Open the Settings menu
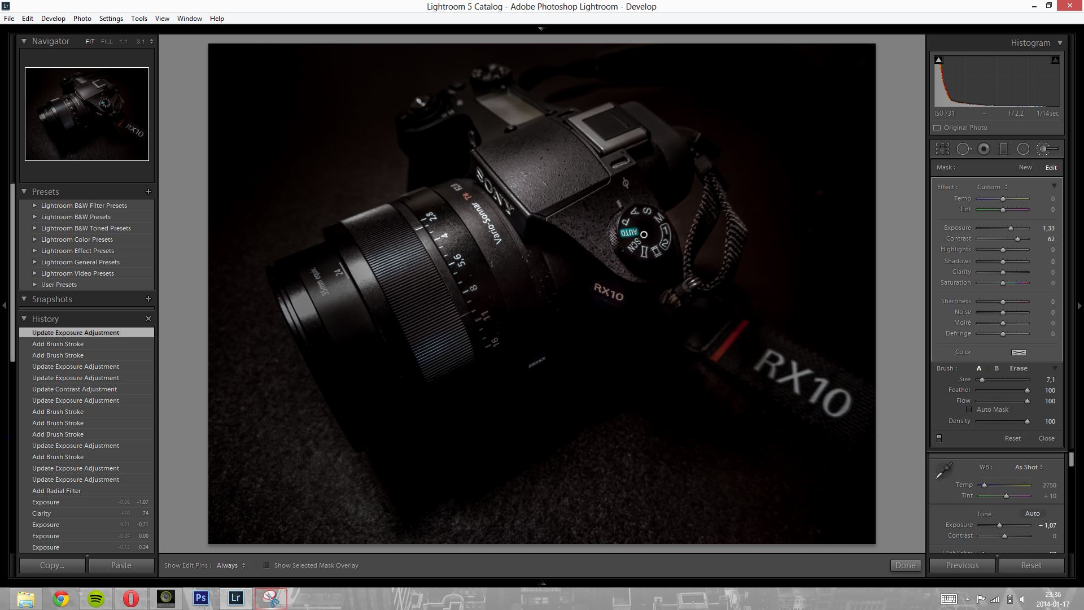1084x610 pixels. click(111, 19)
